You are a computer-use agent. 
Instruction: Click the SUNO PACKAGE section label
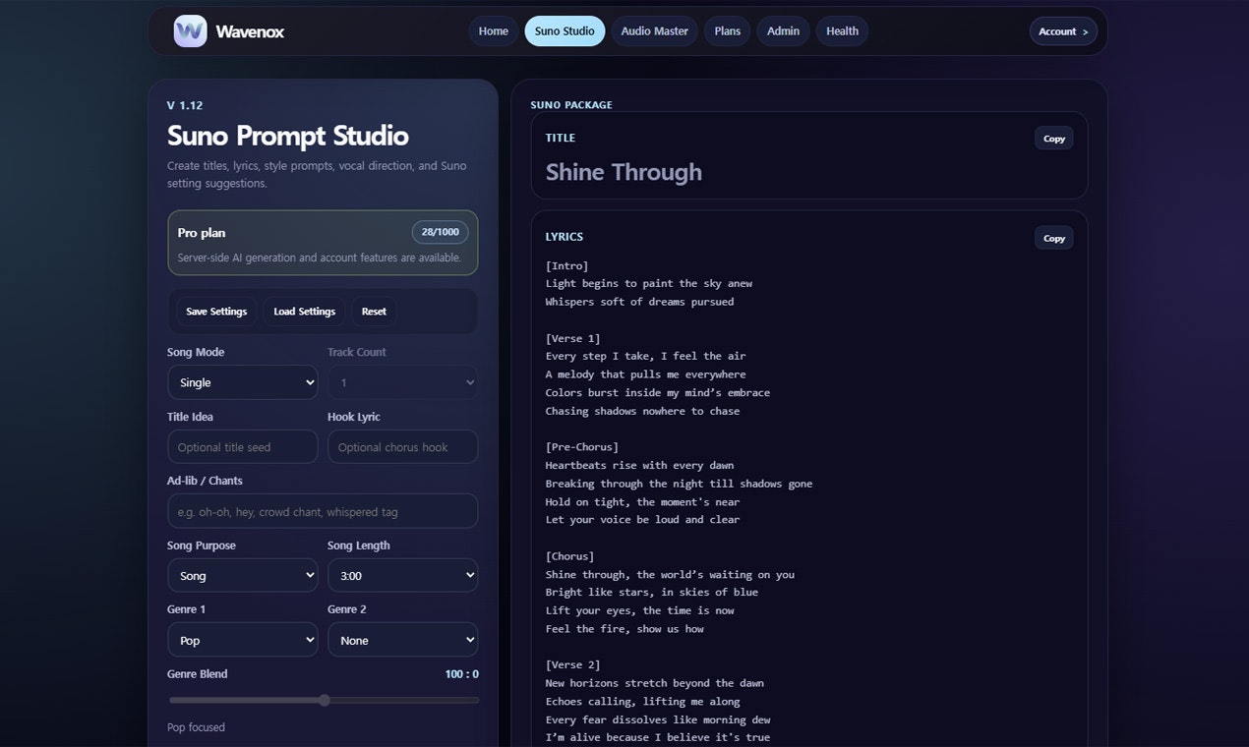(571, 105)
